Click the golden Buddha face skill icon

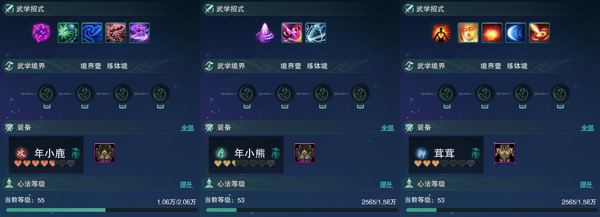coord(468,33)
